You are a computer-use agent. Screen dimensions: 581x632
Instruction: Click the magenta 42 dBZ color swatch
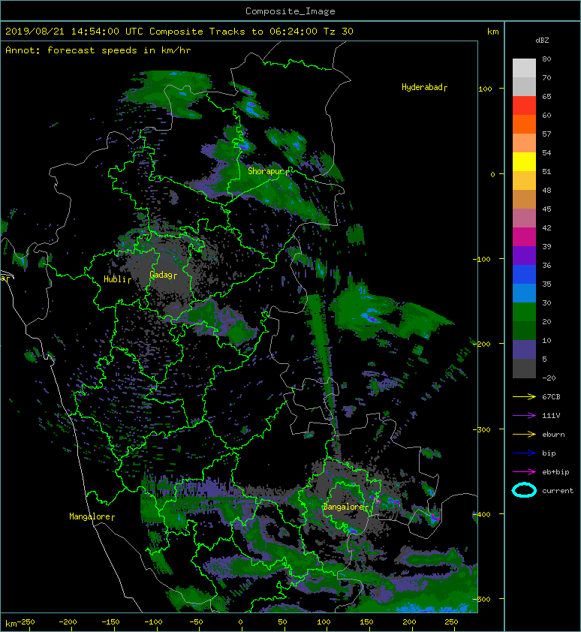[524, 236]
